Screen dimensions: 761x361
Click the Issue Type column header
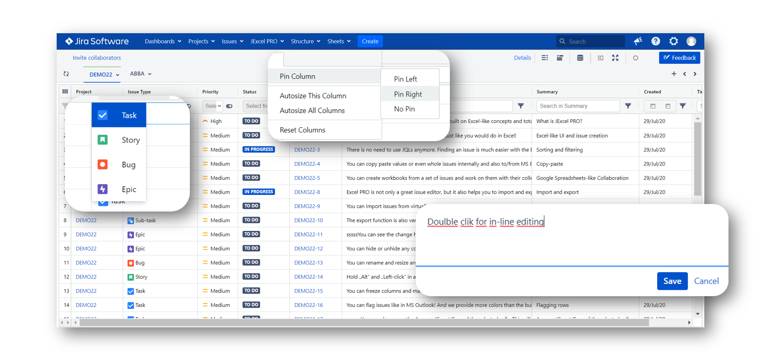(x=139, y=92)
